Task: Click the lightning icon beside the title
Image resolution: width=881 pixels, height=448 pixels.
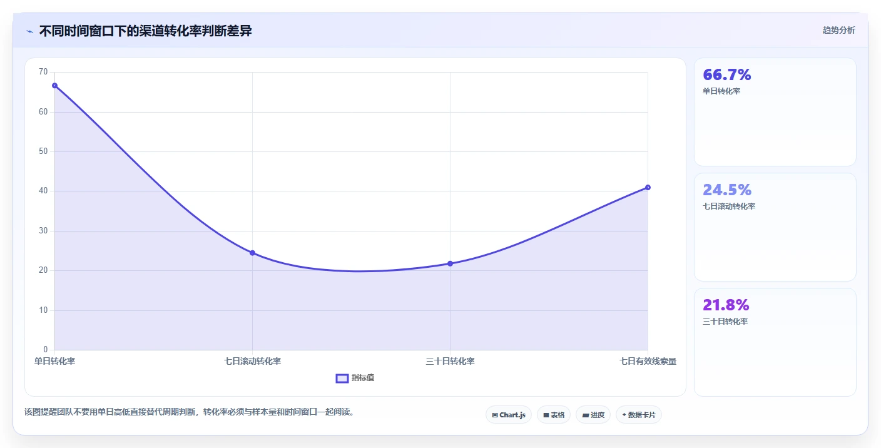Action: coord(29,31)
